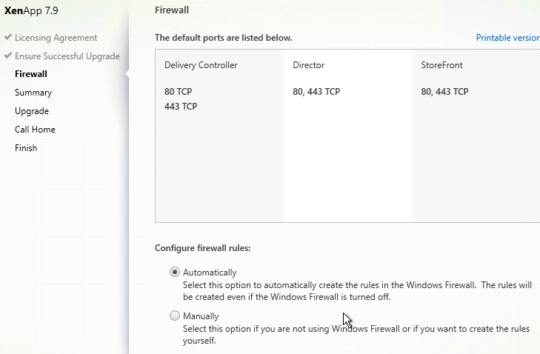Screen dimensions: 540x354
Task: Click the StoreFront column heading
Action: [441, 65]
